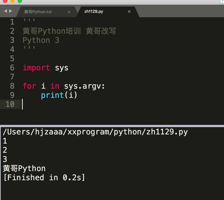Viewport: 224px width, 200px height.
Task: Close the zh1129.py tab
Action: tap(129, 12)
